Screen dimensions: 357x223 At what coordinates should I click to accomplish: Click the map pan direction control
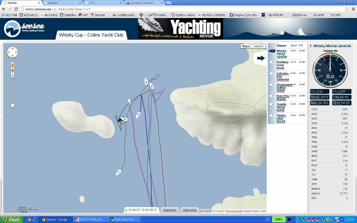pos(13,52)
